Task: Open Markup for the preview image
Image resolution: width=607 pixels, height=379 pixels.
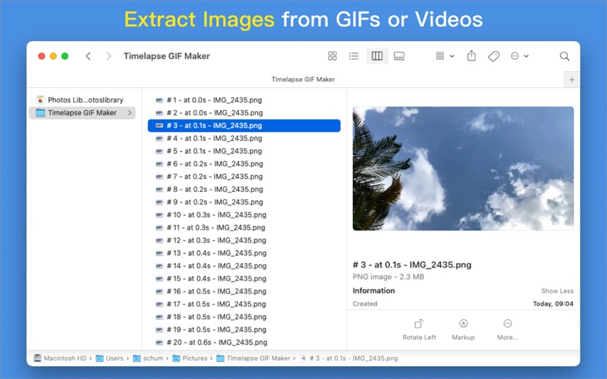Action: pos(464,330)
